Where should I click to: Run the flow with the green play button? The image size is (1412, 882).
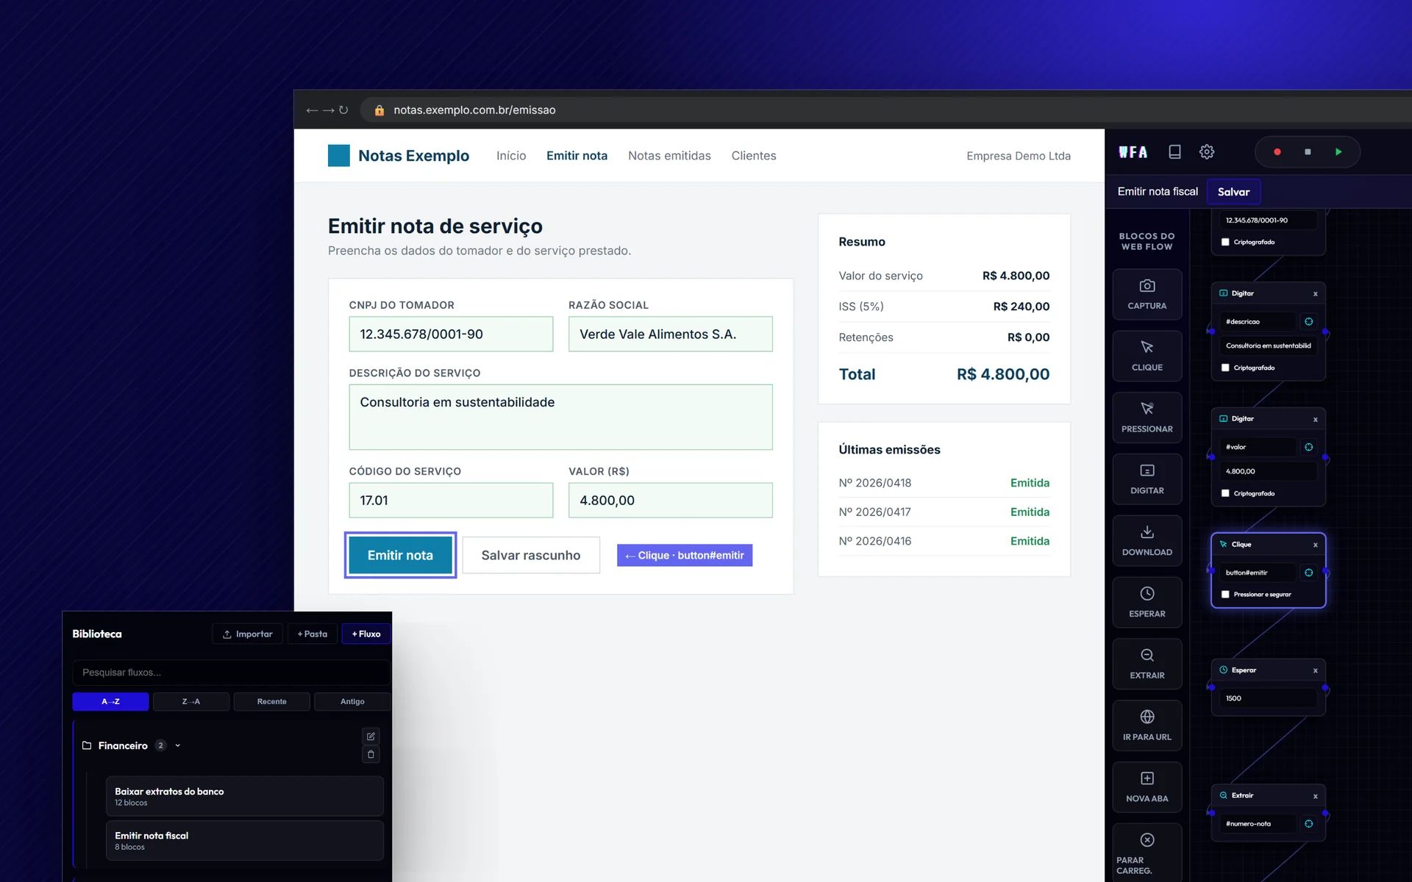[1338, 152]
